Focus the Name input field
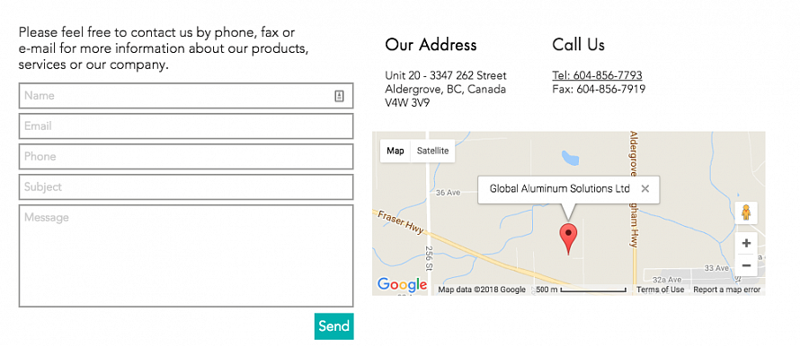This screenshot has height=346, width=800. point(186,96)
